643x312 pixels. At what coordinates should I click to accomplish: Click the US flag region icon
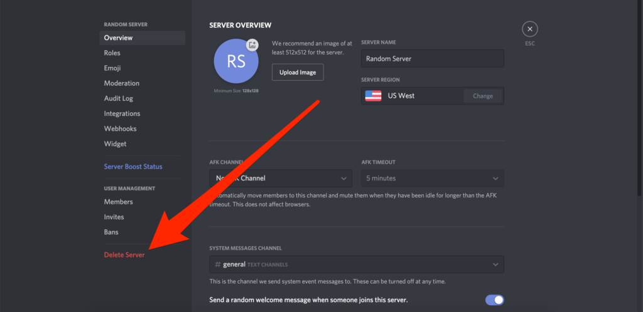tap(374, 96)
